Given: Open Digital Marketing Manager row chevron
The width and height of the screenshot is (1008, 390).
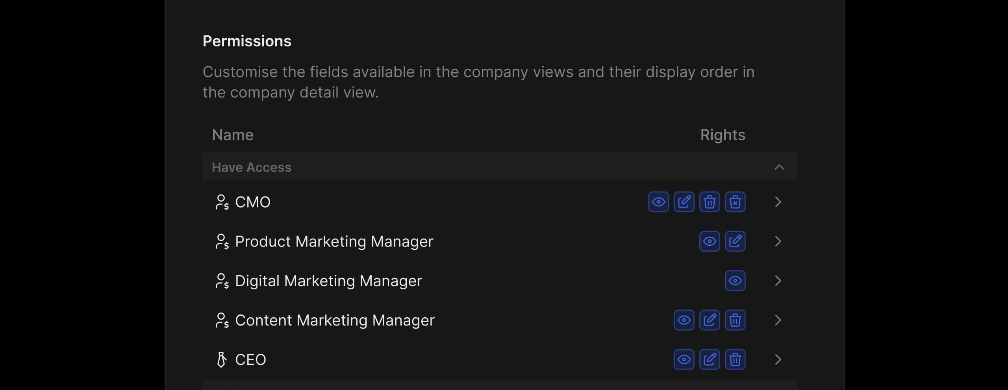Looking at the screenshot, I should click(x=778, y=281).
